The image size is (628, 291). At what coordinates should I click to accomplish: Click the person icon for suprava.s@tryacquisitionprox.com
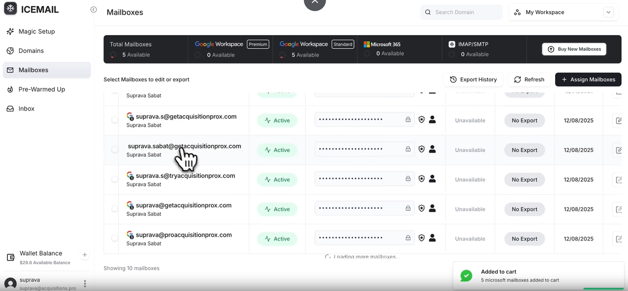point(432,179)
